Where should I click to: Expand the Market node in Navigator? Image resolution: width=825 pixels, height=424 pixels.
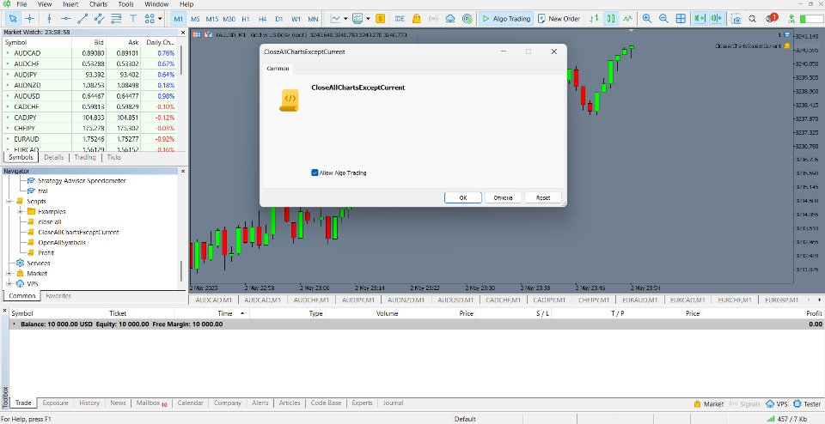(x=9, y=273)
